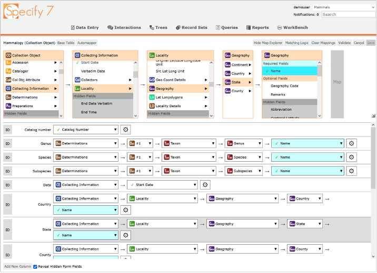Image resolution: width=377 pixels, height=273 pixels.
Task: Select Accession in Collection Object list
Action: pyautogui.click(x=31, y=62)
